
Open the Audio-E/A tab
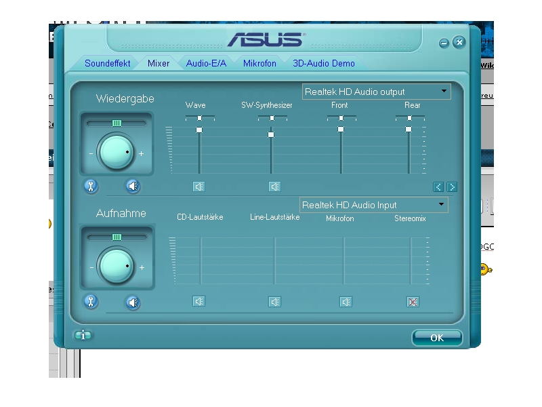tap(206, 63)
